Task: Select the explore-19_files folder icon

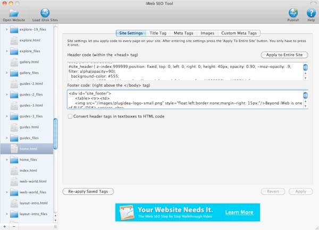Action: (14, 29)
